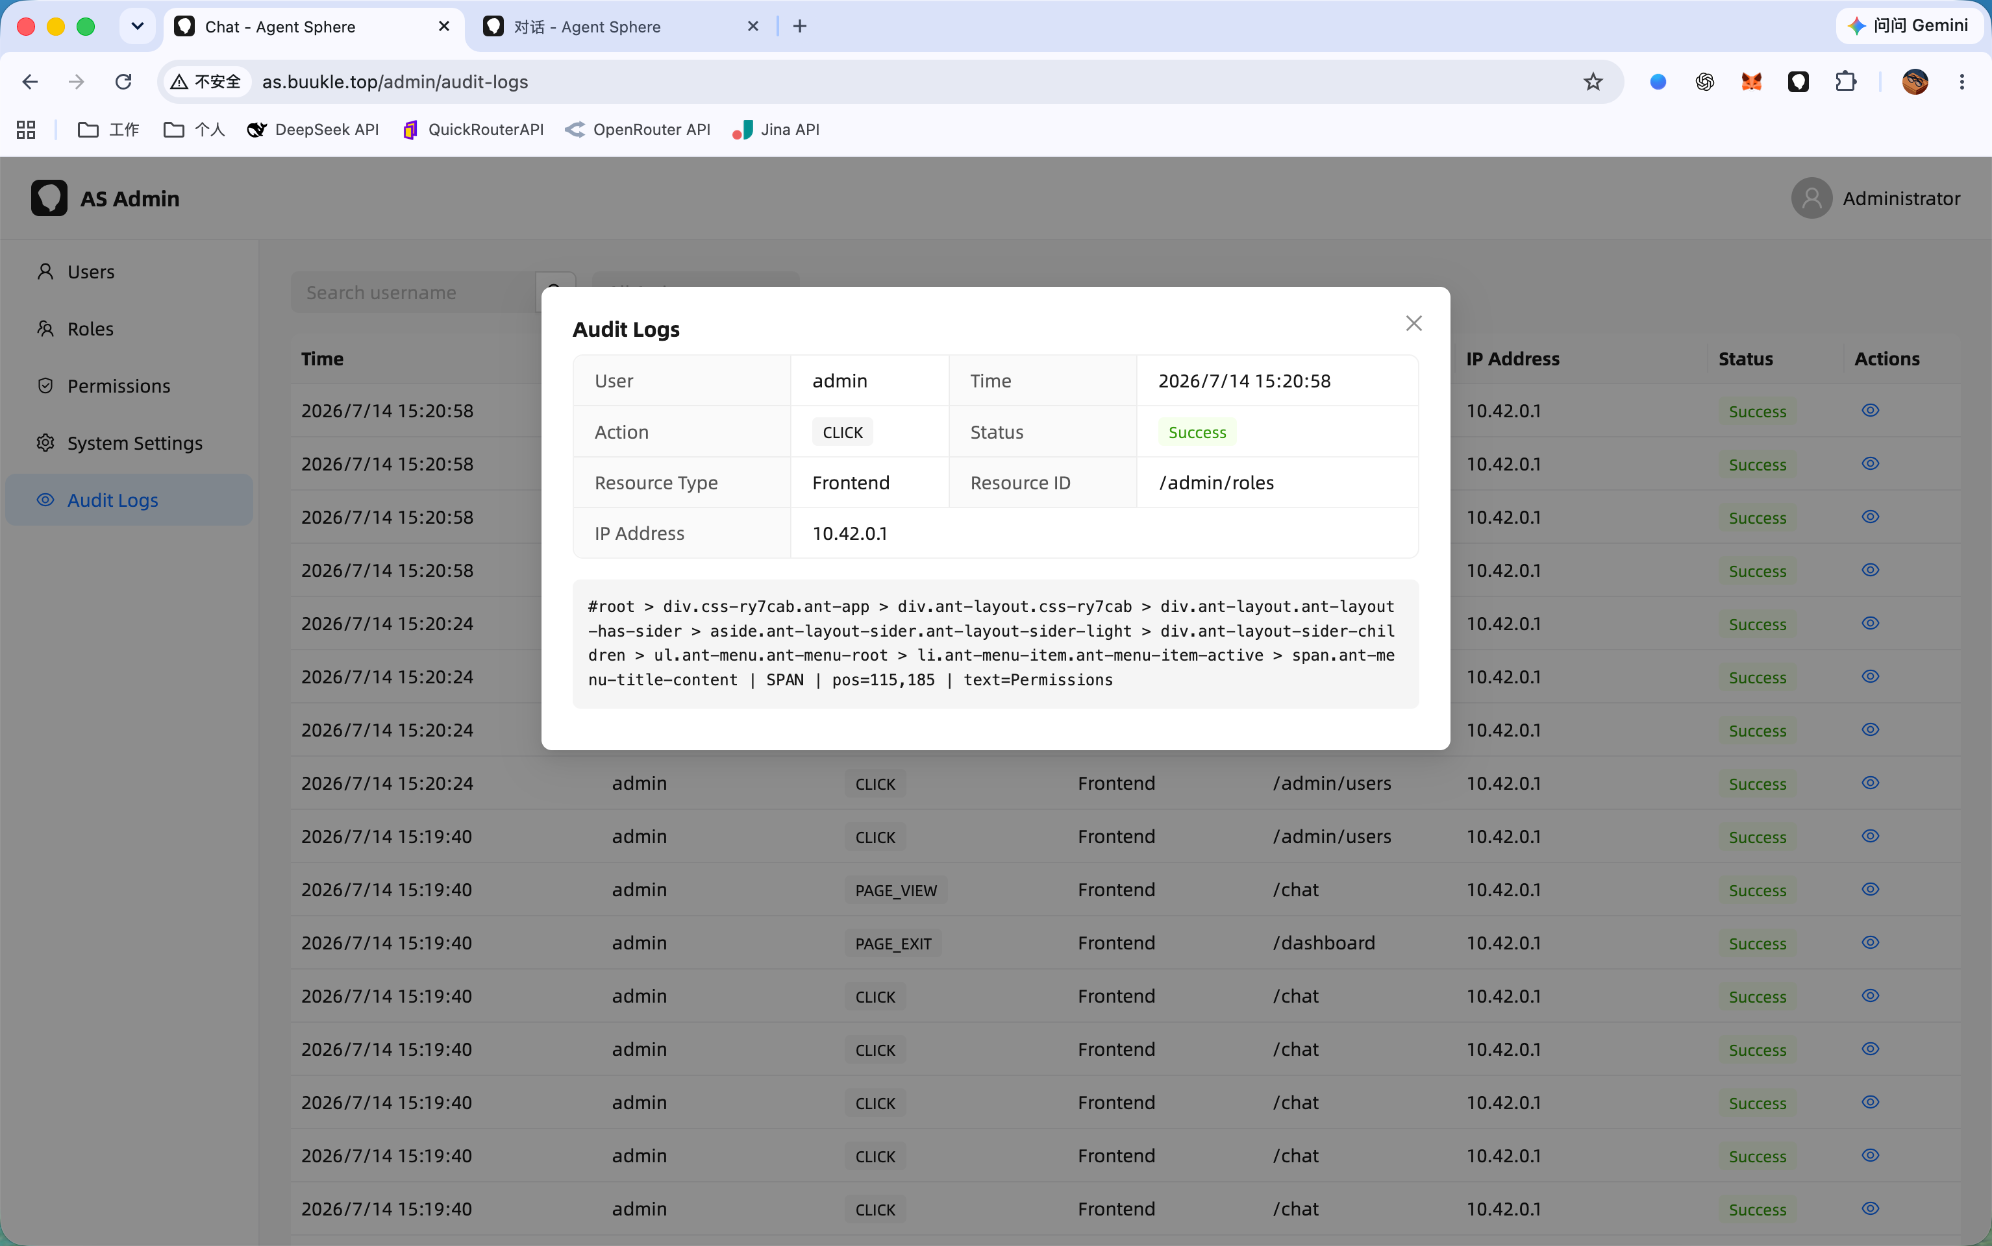Viewport: 1992px width, 1246px height.
Task: Expand the tab search dropdown
Action: 138,27
